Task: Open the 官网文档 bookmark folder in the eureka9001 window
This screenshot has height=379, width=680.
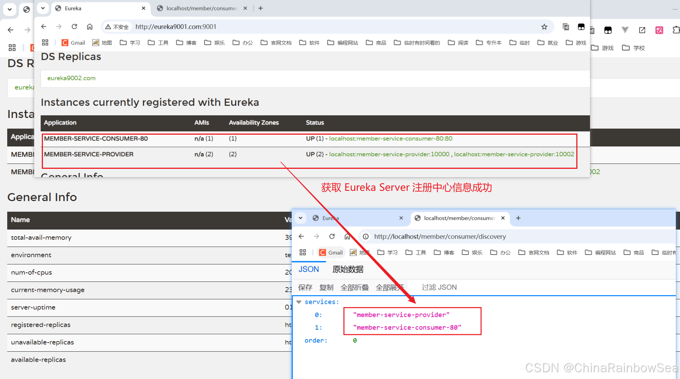Action: (276, 42)
